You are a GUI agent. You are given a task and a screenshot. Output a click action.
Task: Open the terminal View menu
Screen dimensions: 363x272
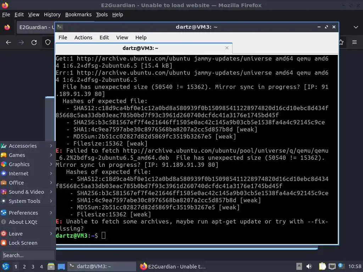(122, 38)
